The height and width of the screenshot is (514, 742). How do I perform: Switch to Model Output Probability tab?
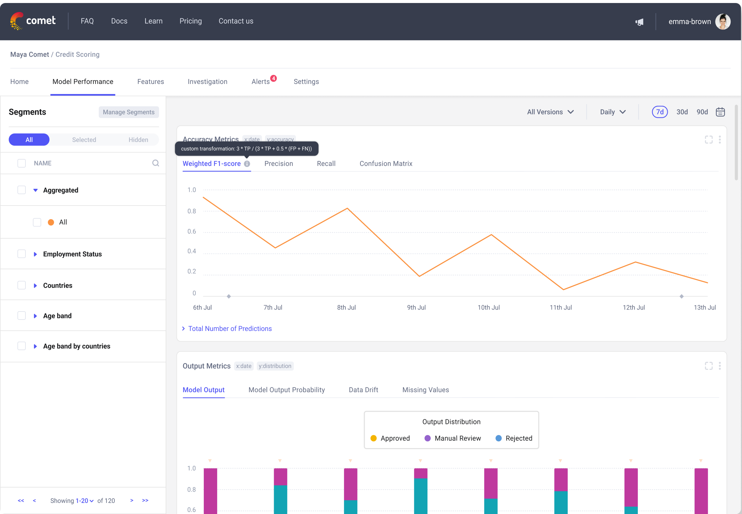[287, 390]
